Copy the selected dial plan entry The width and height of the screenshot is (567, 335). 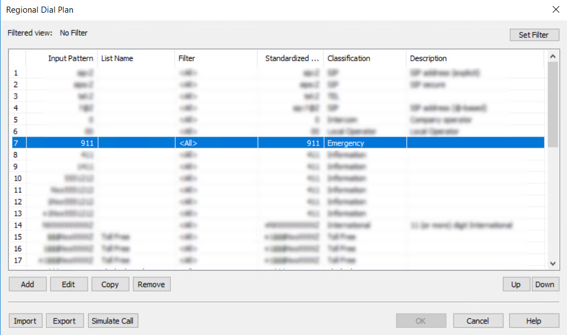(110, 284)
